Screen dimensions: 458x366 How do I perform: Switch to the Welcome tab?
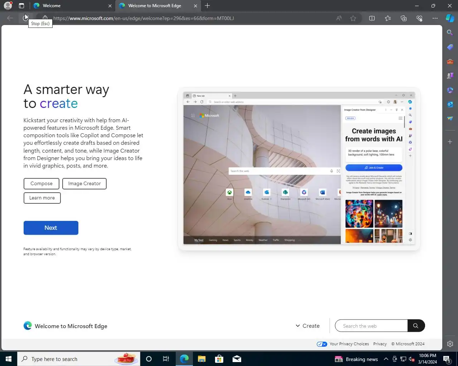72,6
